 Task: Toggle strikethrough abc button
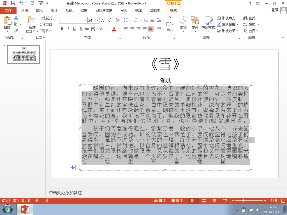click(x=87, y=29)
